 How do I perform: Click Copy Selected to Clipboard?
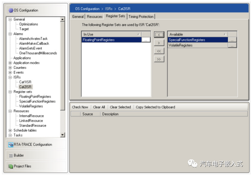(x=155, y=107)
